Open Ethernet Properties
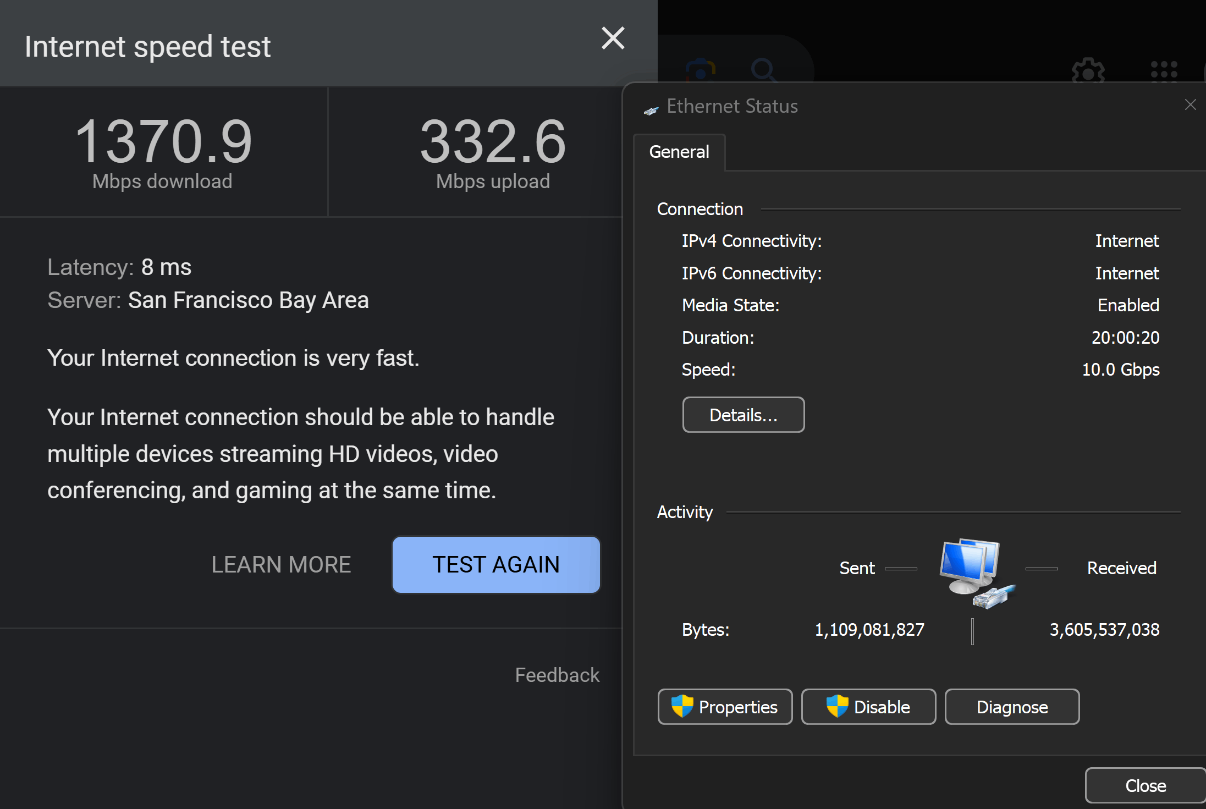Viewport: 1206px width, 809px height. point(725,707)
